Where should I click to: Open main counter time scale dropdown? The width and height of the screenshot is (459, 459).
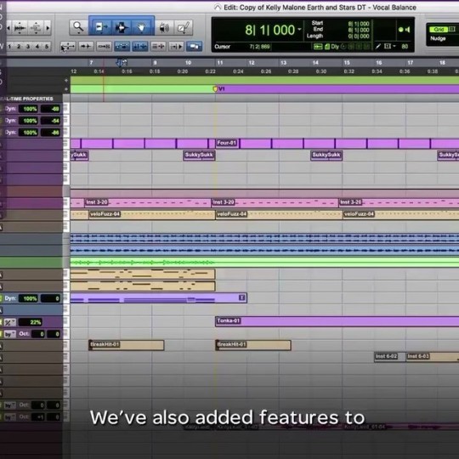(299, 29)
